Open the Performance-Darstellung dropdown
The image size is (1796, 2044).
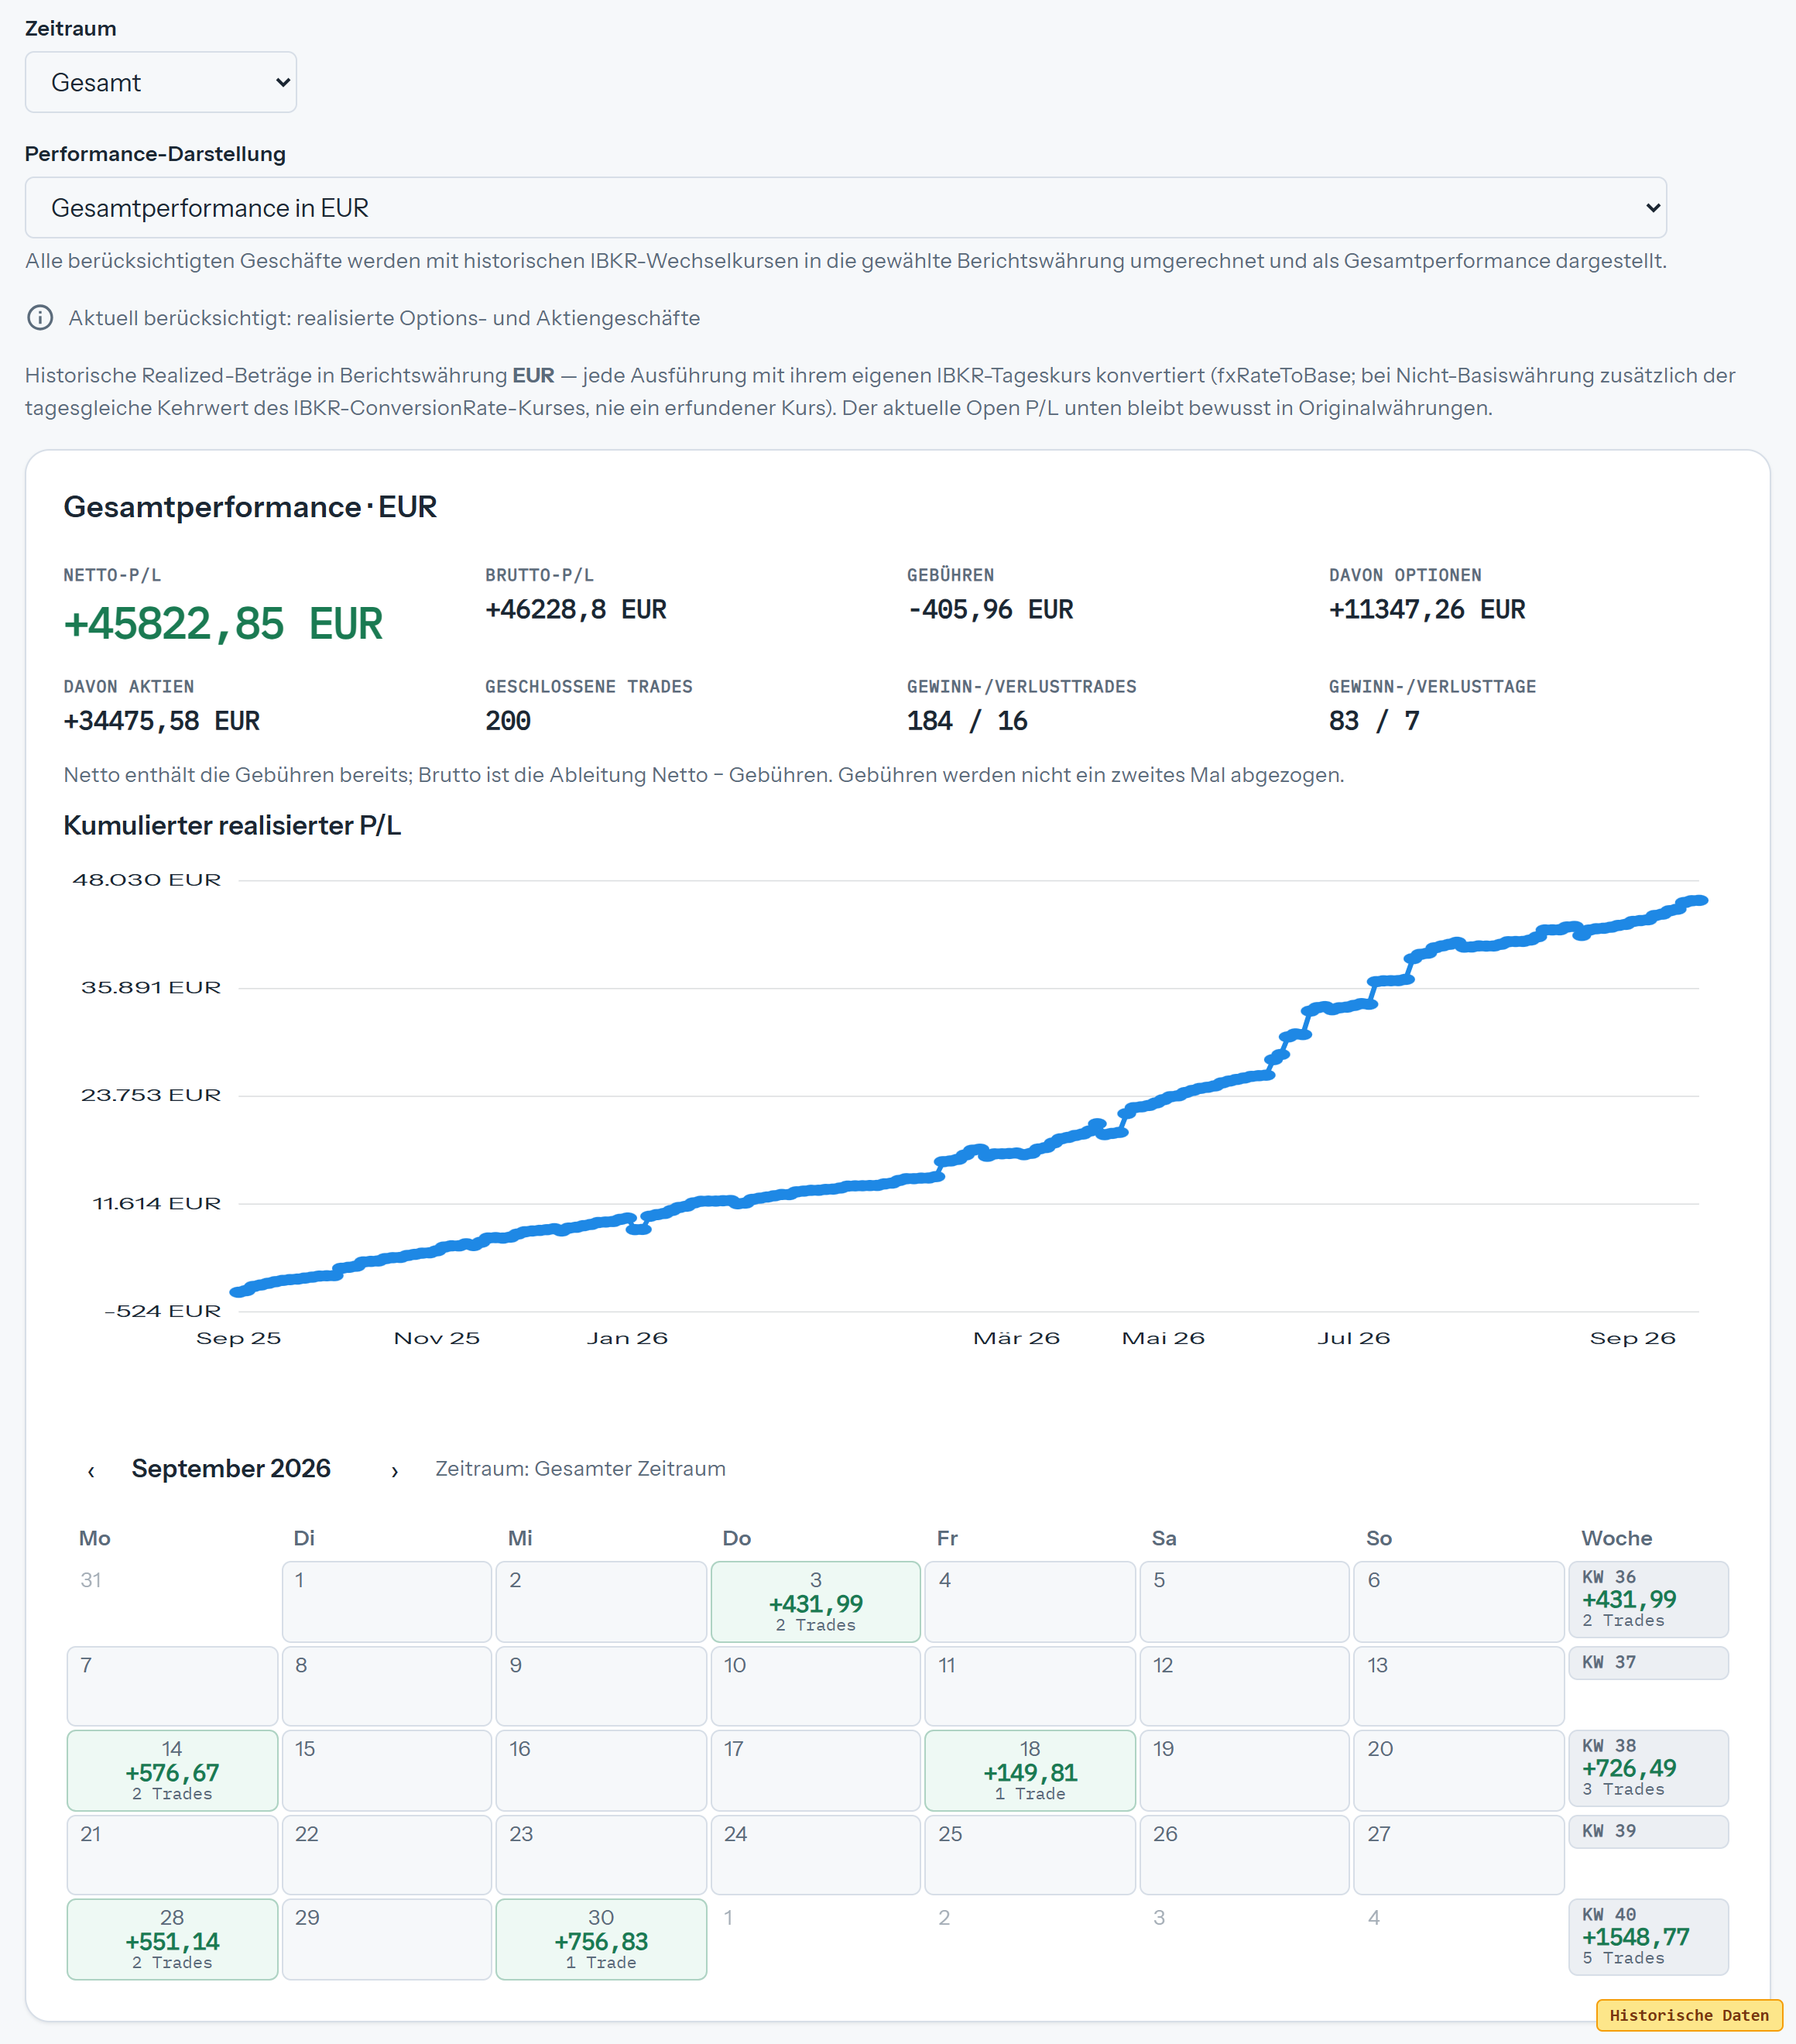tap(845, 208)
